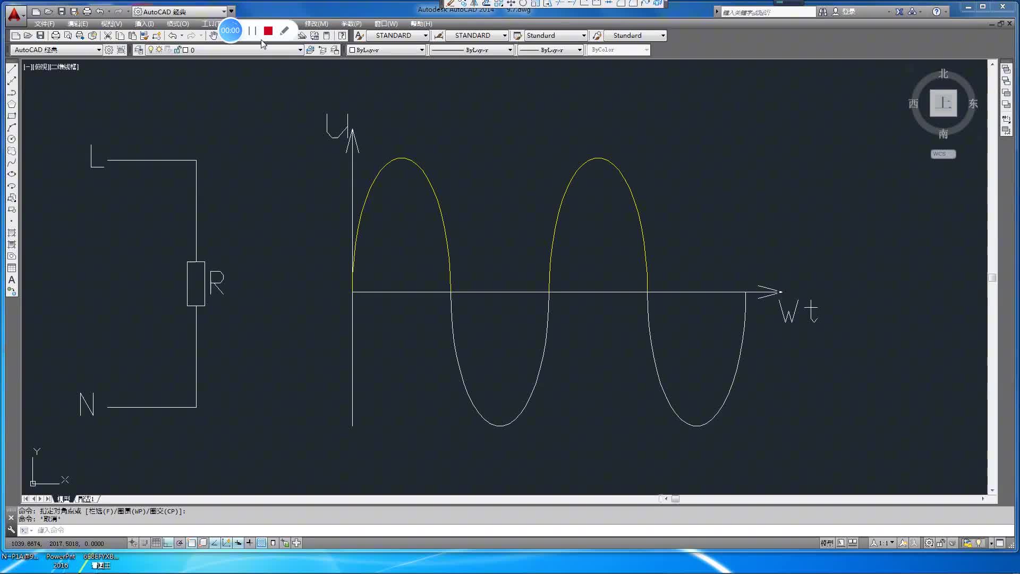Image resolution: width=1020 pixels, height=574 pixels.
Task: Click the Make Object's Layer Current icon
Action: (x=310, y=50)
